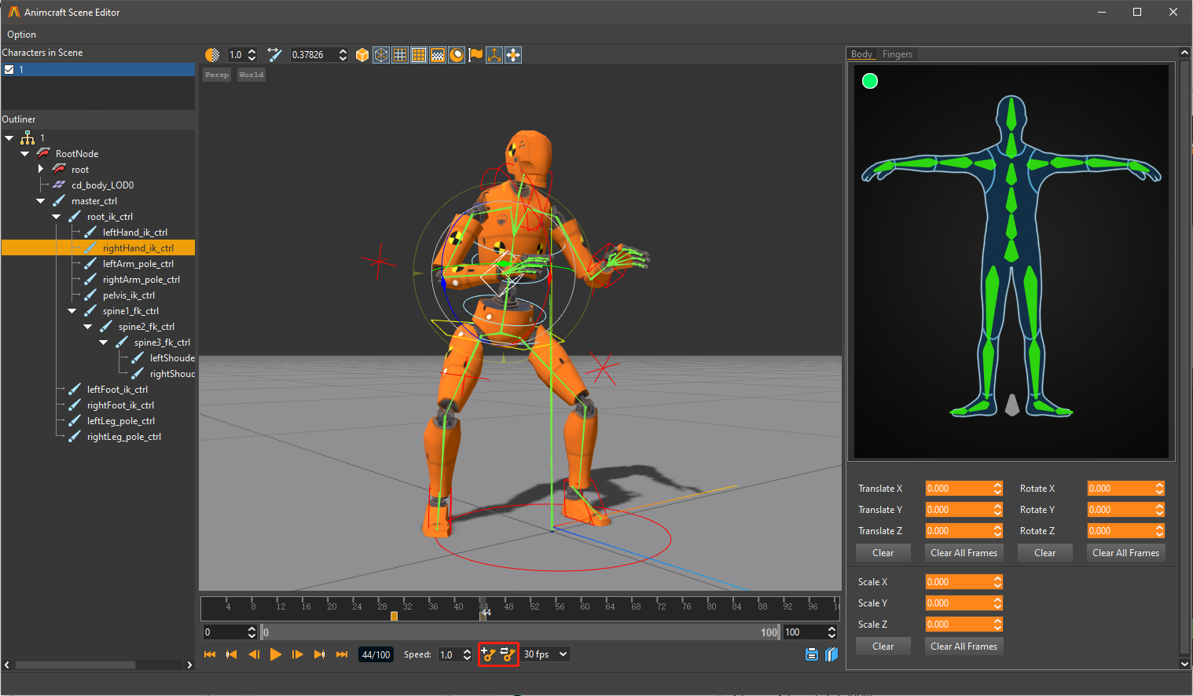Click Clear under Scale fields
Image resolution: width=1193 pixels, height=696 pixels.
[x=883, y=647]
